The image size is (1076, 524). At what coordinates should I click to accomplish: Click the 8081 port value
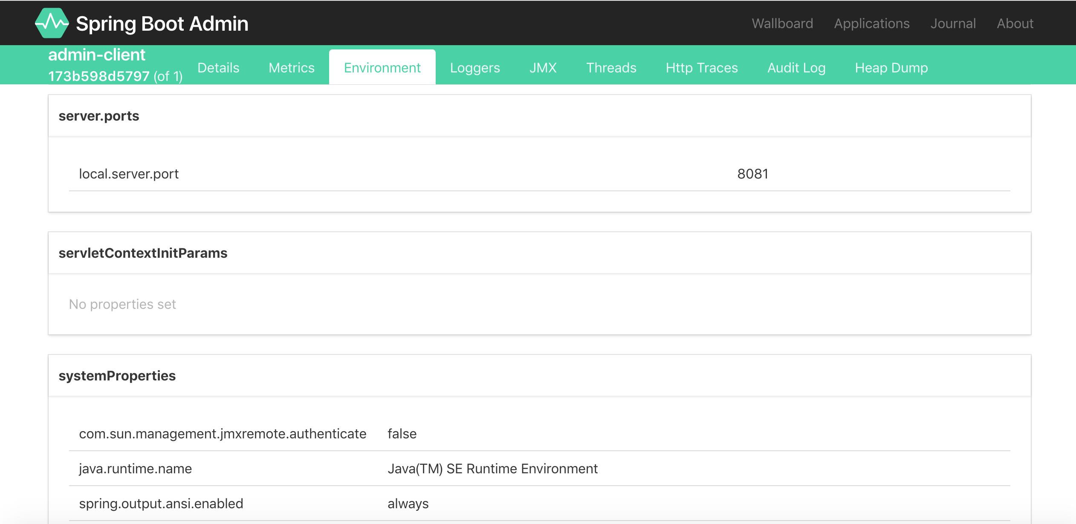753,174
